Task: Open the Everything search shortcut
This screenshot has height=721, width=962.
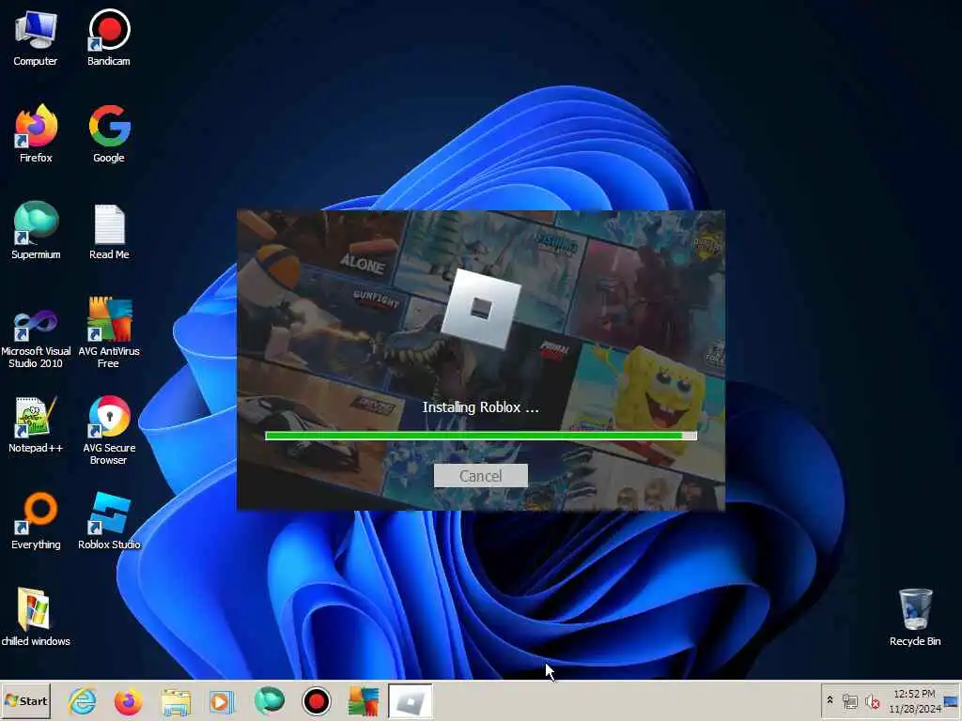Action: 36,521
